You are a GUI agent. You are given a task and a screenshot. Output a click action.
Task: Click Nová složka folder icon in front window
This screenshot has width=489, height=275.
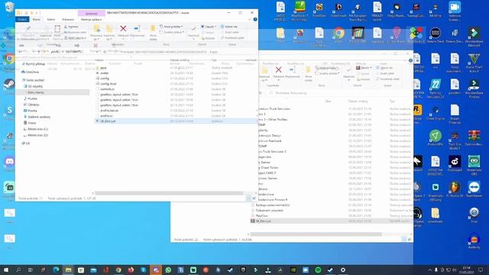(153, 29)
